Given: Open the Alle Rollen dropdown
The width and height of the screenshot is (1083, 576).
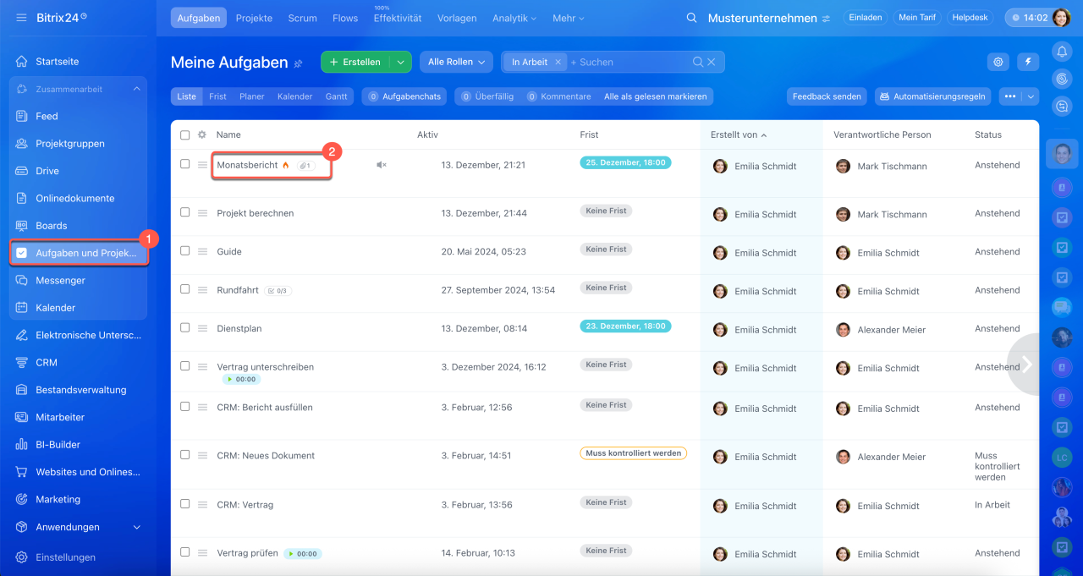Looking at the screenshot, I should [x=456, y=62].
